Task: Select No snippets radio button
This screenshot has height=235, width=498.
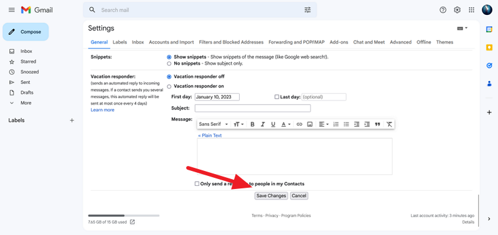Action: [169, 63]
